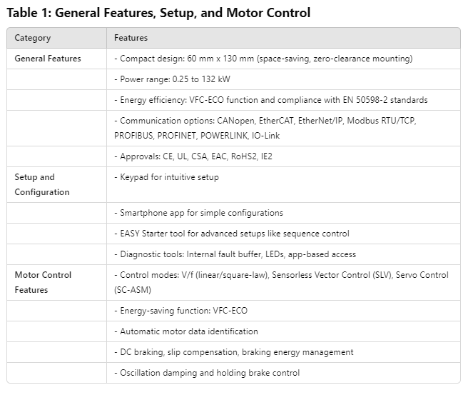Click the DC braking, slip compensation row
468x395 pixels.
pos(234,352)
